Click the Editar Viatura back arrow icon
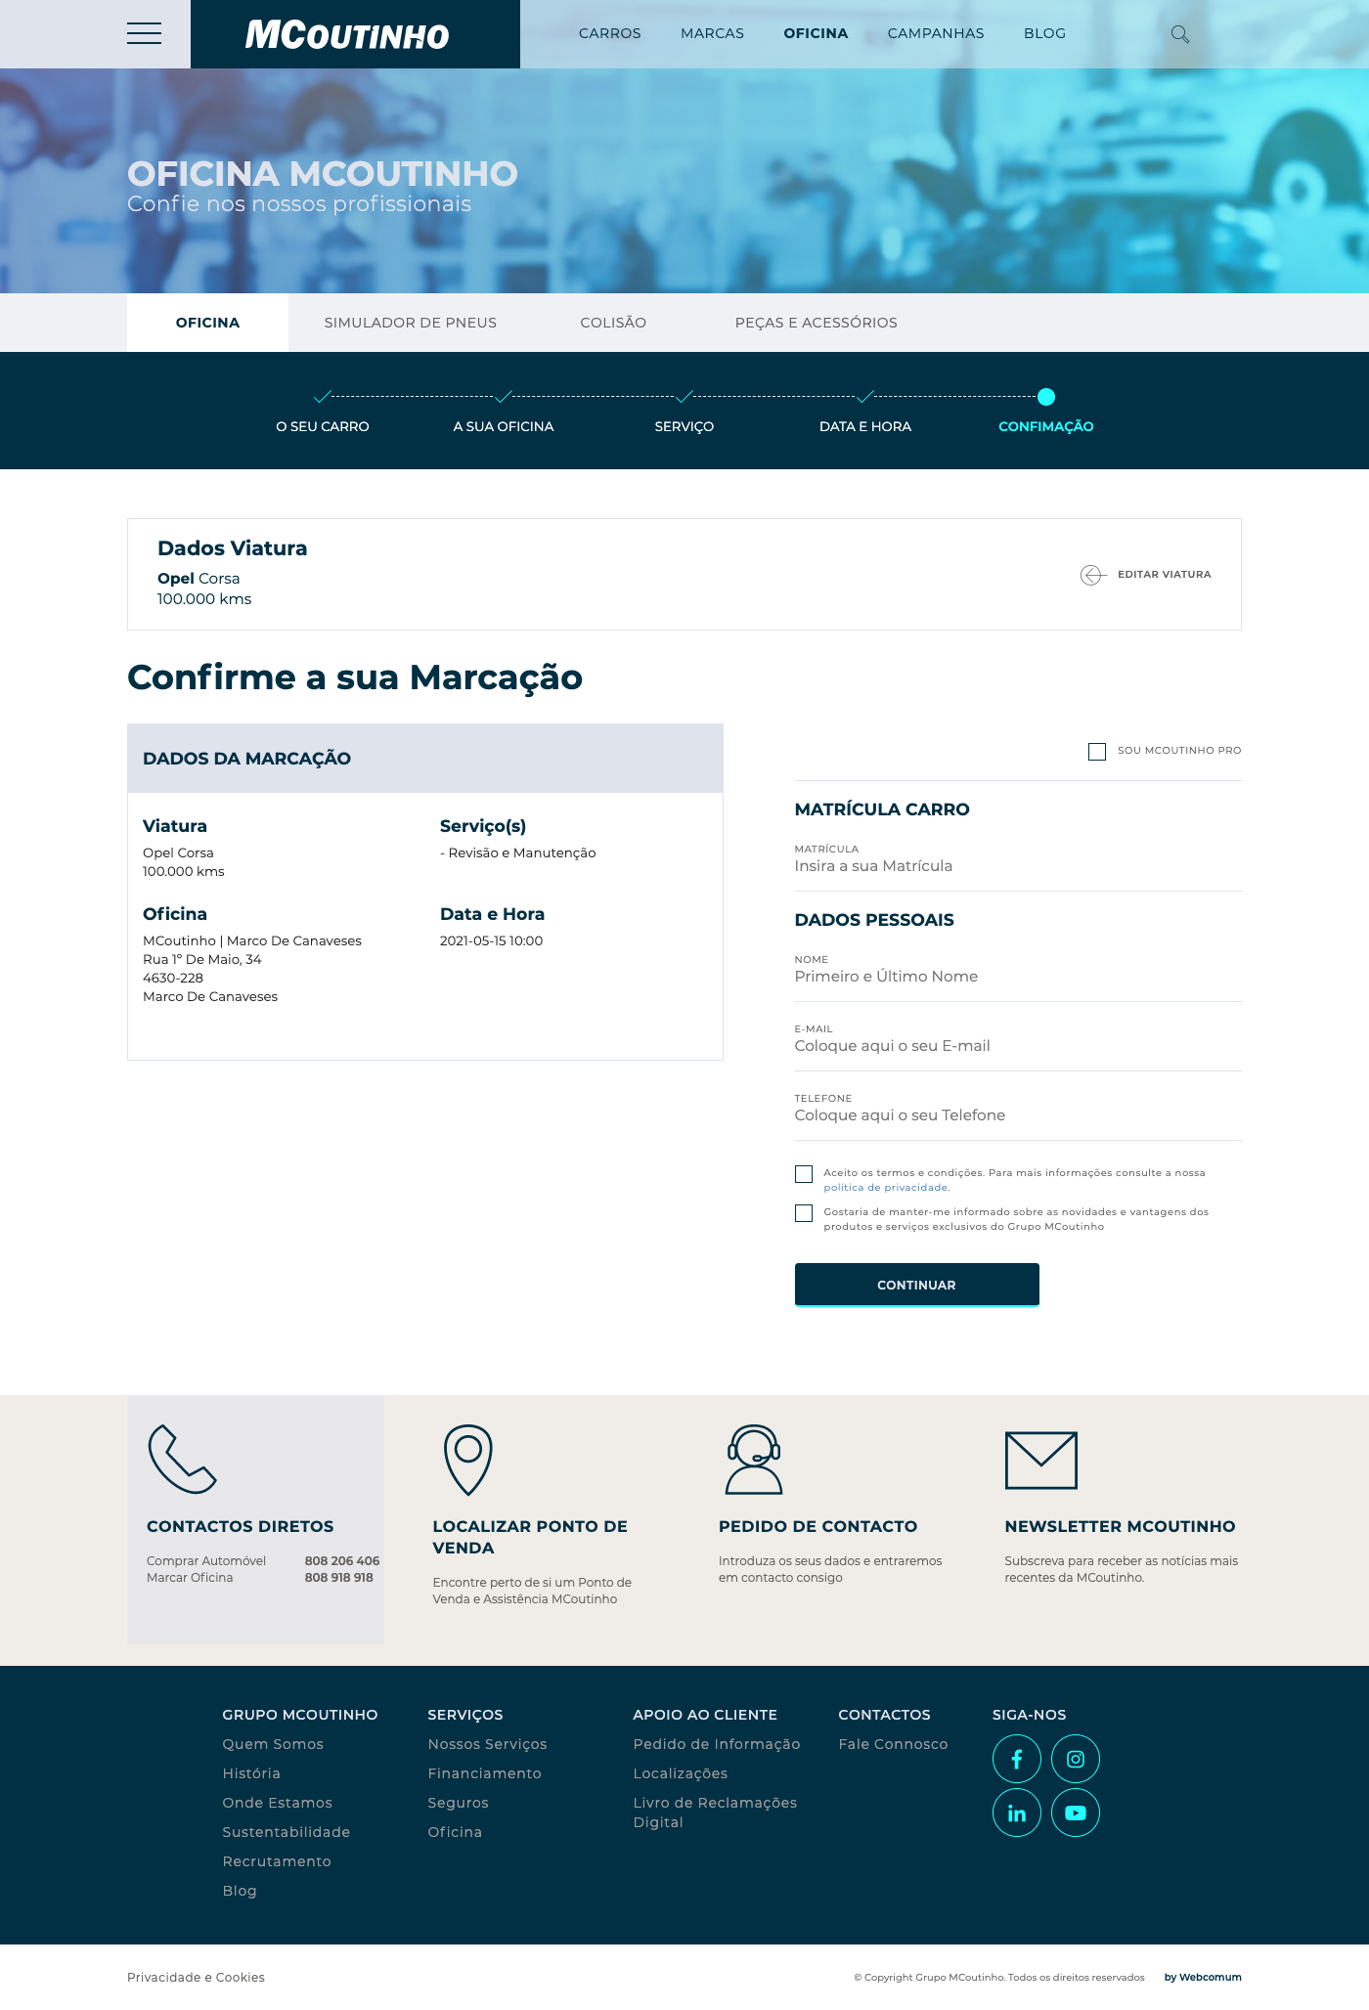1369x2010 pixels. (1092, 575)
